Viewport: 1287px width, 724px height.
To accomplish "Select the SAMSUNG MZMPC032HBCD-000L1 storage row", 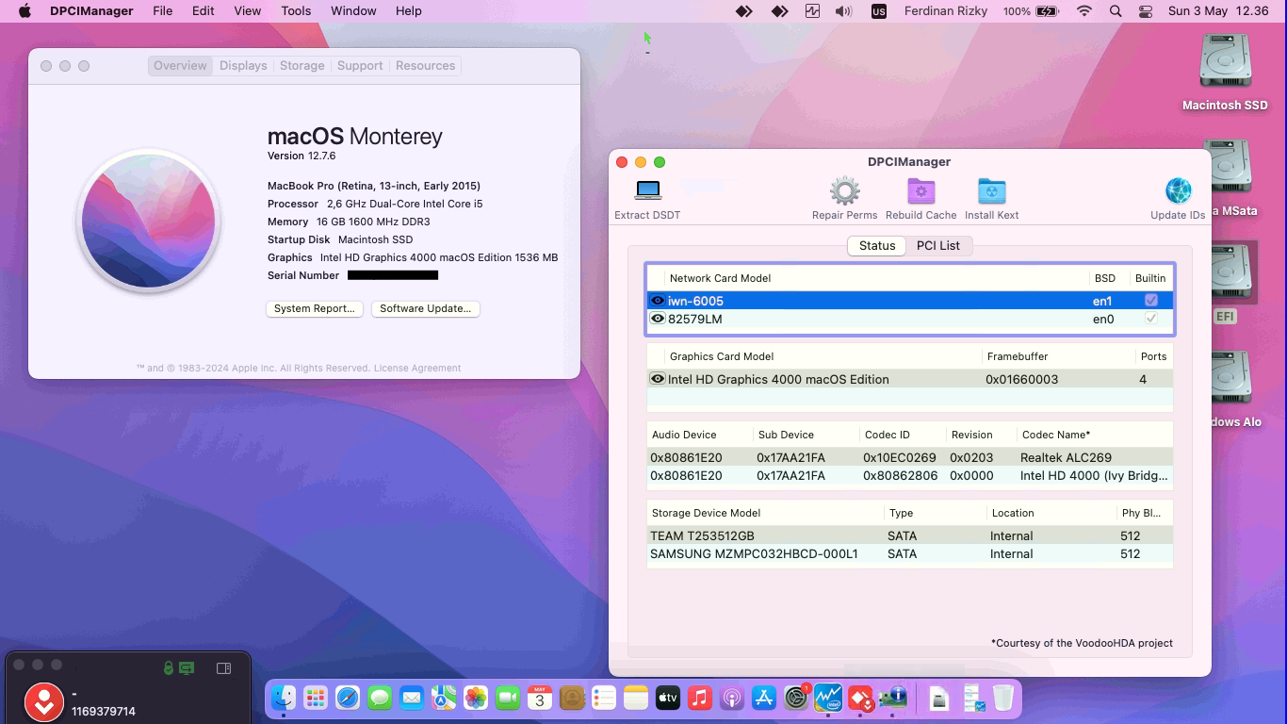I will (x=909, y=553).
